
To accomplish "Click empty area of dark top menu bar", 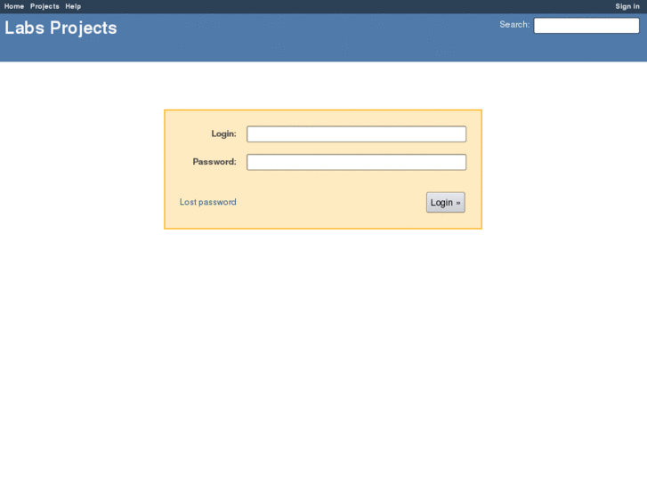I will [x=330, y=6].
